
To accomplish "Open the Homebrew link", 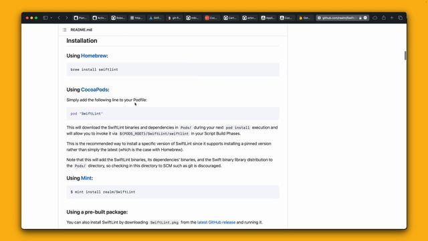I will (94, 56).
